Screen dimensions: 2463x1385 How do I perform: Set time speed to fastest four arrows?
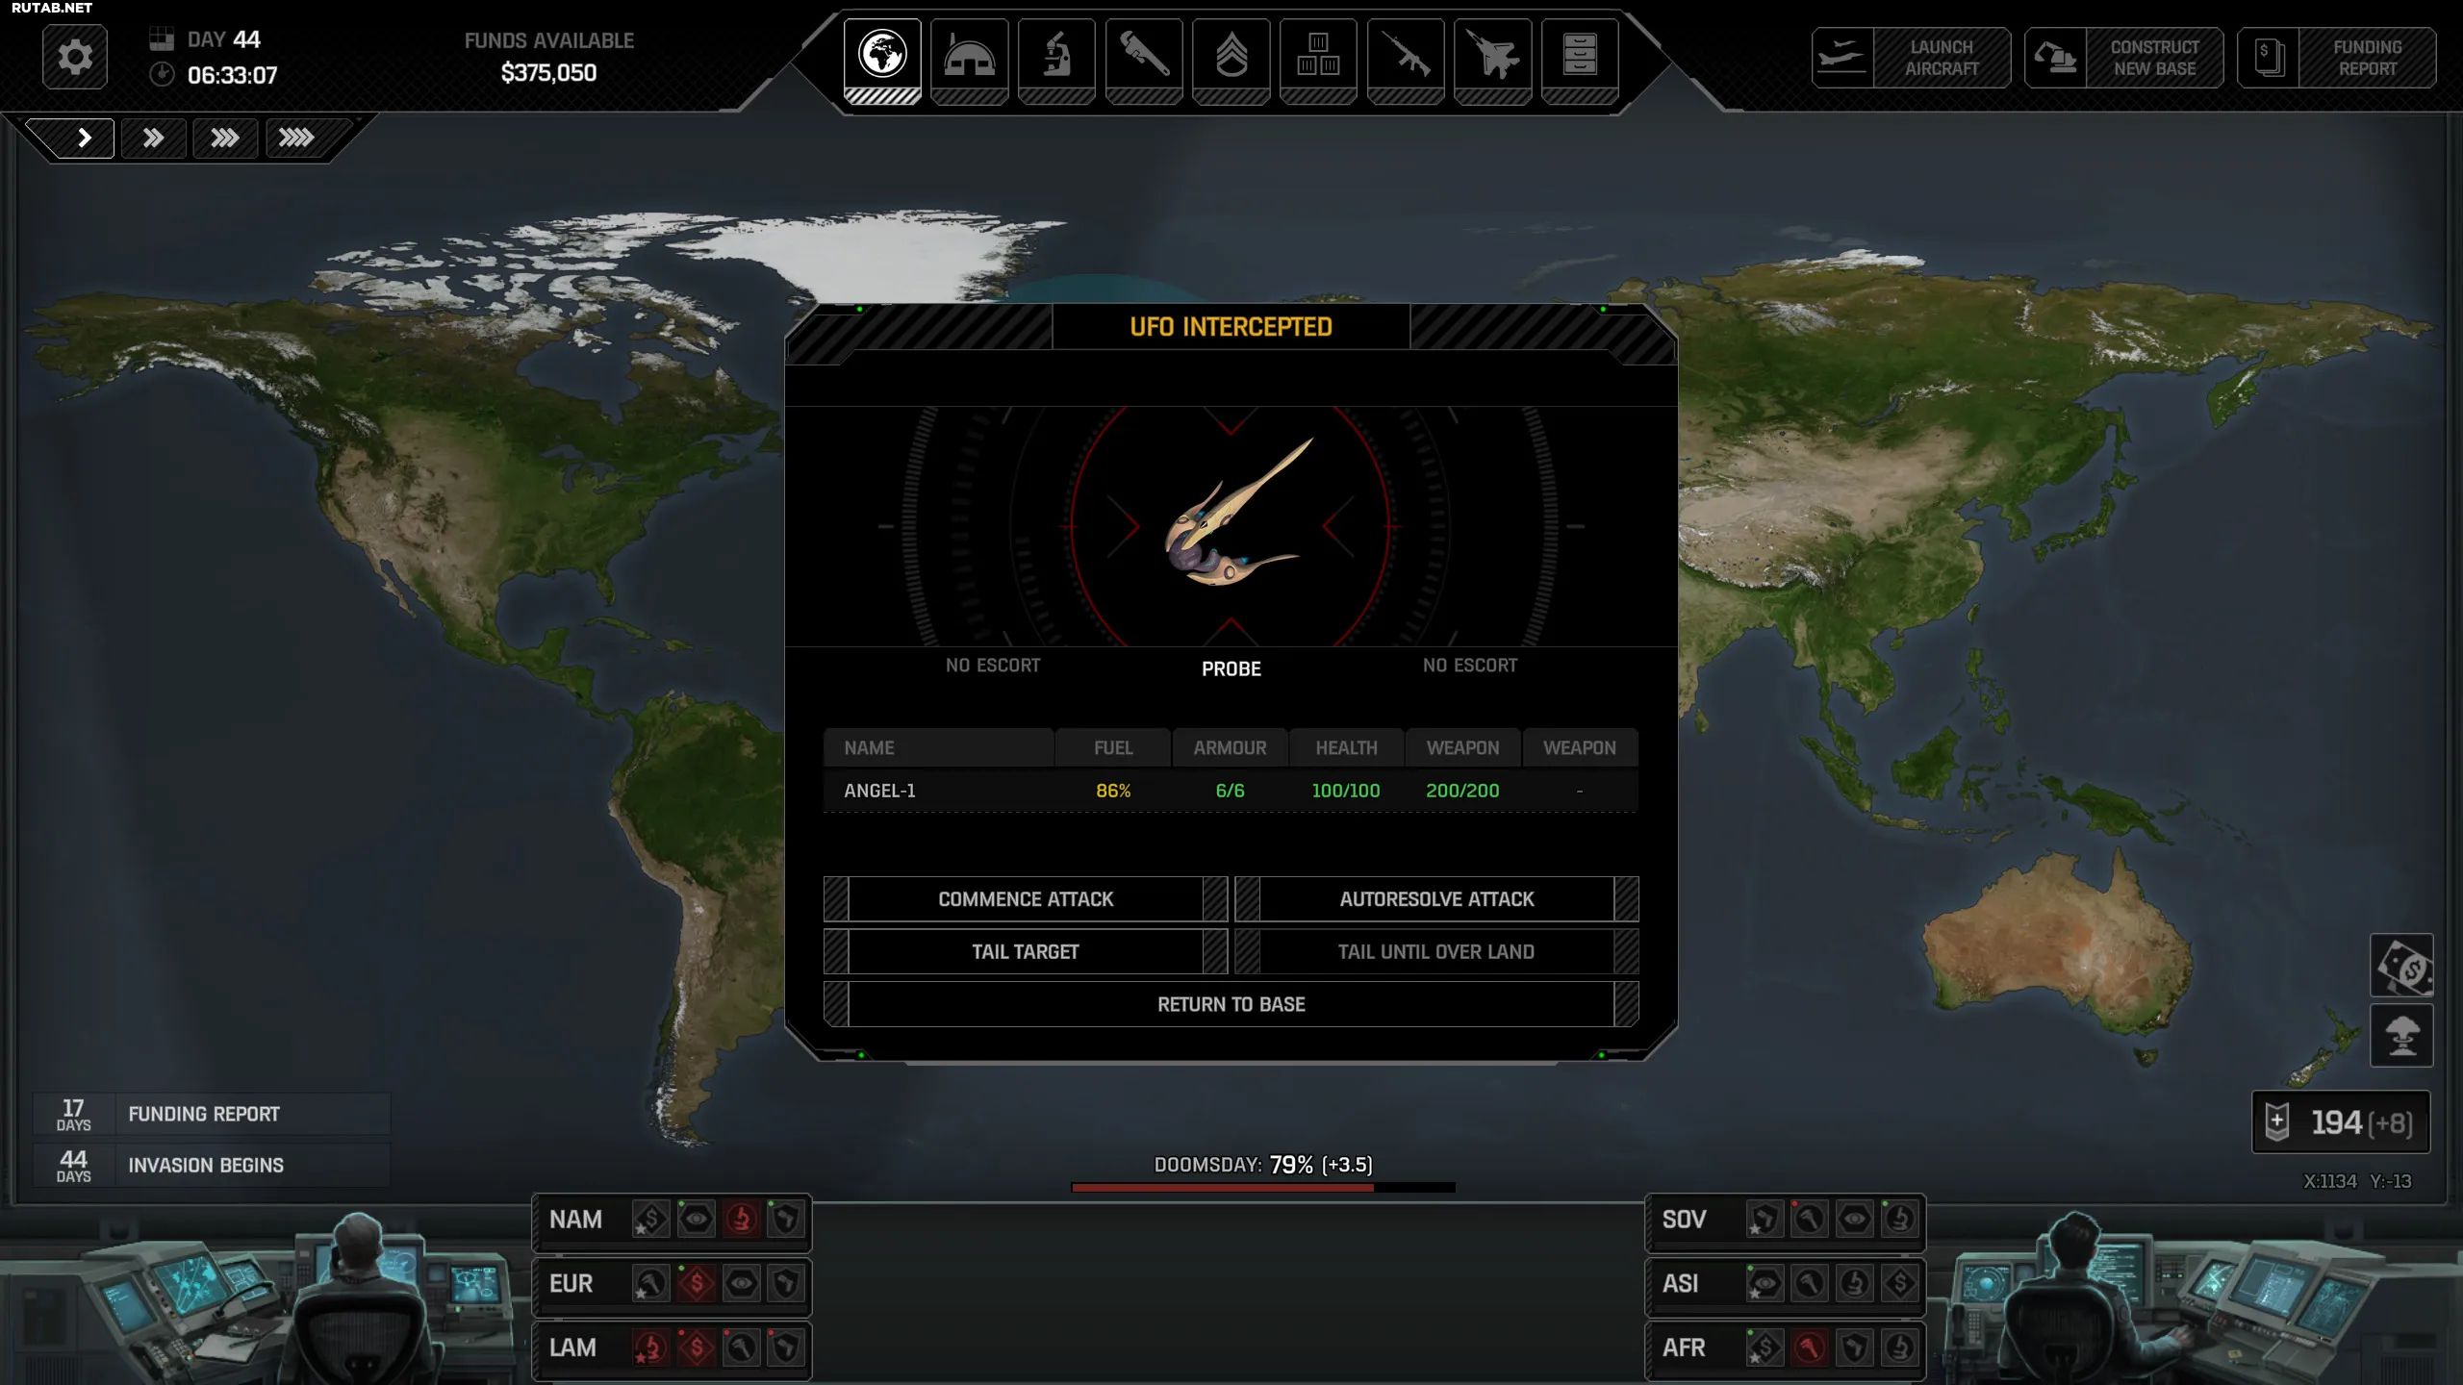296,138
